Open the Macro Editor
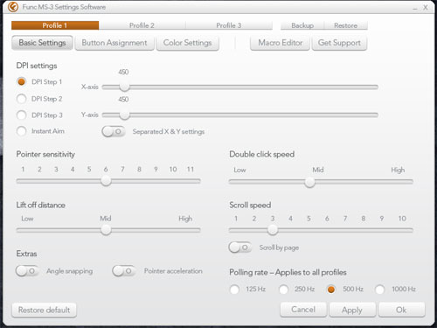Image resolution: width=437 pixels, height=328 pixels. point(280,43)
